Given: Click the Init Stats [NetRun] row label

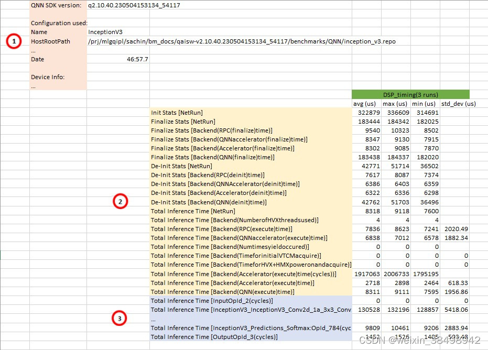Looking at the screenshot, I should [178, 112].
